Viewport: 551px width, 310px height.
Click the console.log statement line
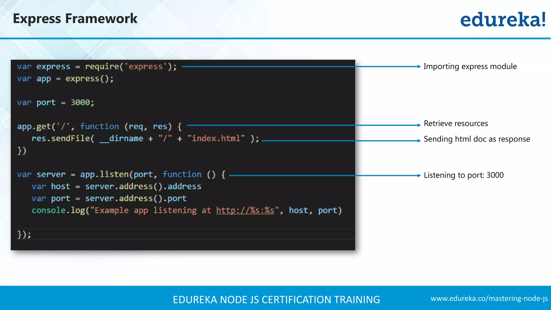(x=187, y=210)
